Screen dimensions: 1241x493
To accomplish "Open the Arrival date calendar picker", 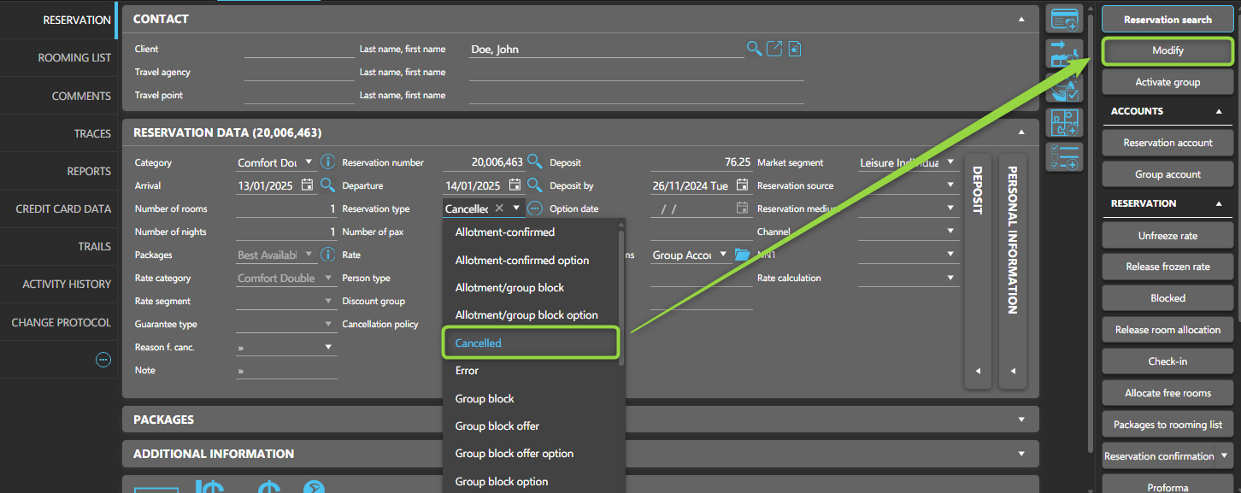I will point(308,185).
